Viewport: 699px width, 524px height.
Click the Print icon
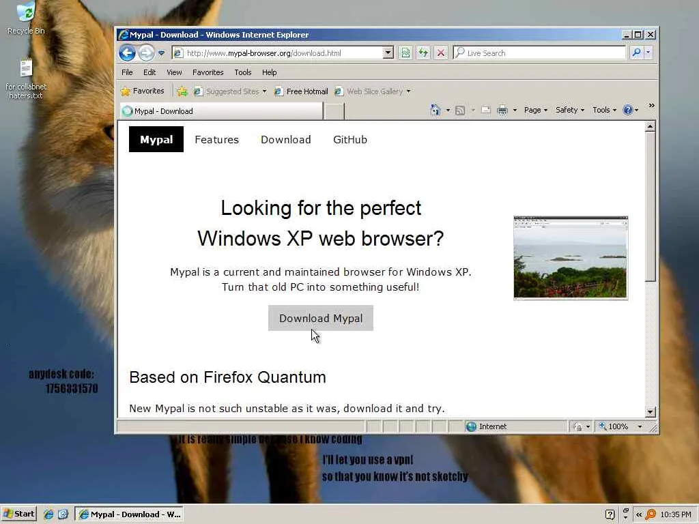pos(502,110)
